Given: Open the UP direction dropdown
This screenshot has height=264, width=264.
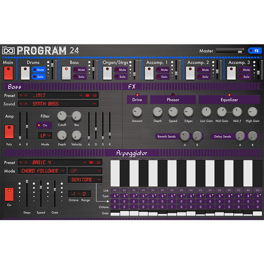Looking at the screenshot, I should click(85, 171).
